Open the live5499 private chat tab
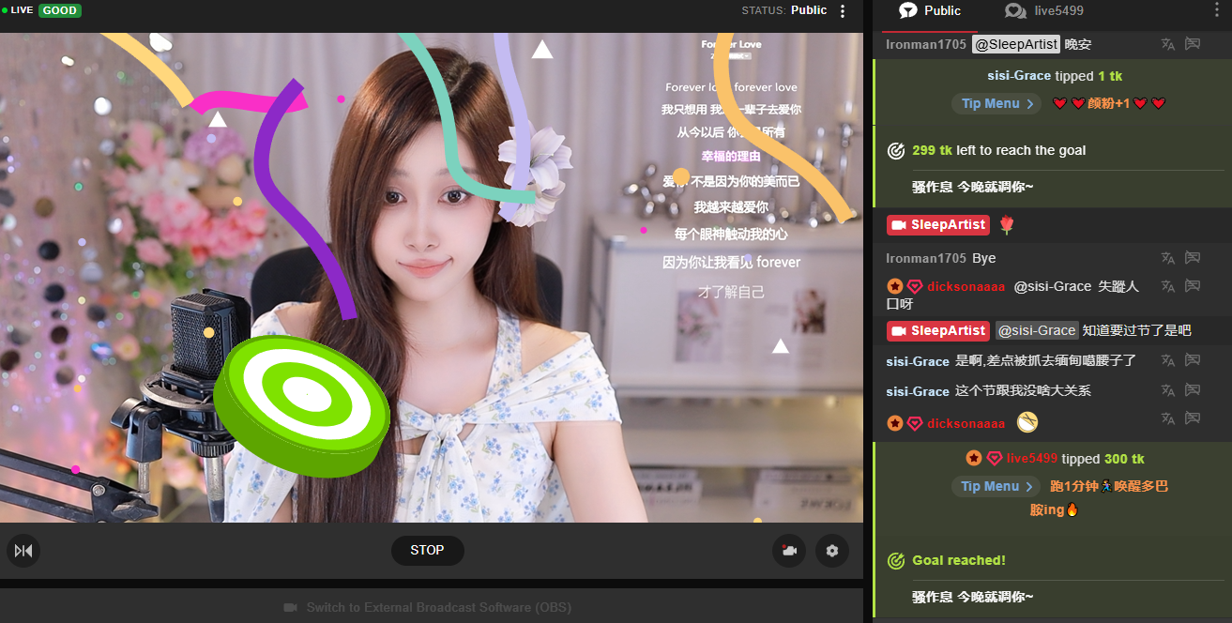The width and height of the screenshot is (1232, 623). 1044,11
